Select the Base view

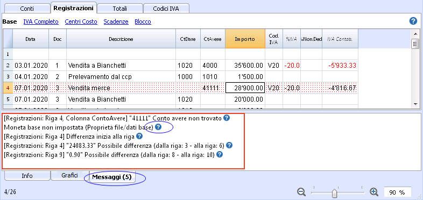tap(10, 22)
